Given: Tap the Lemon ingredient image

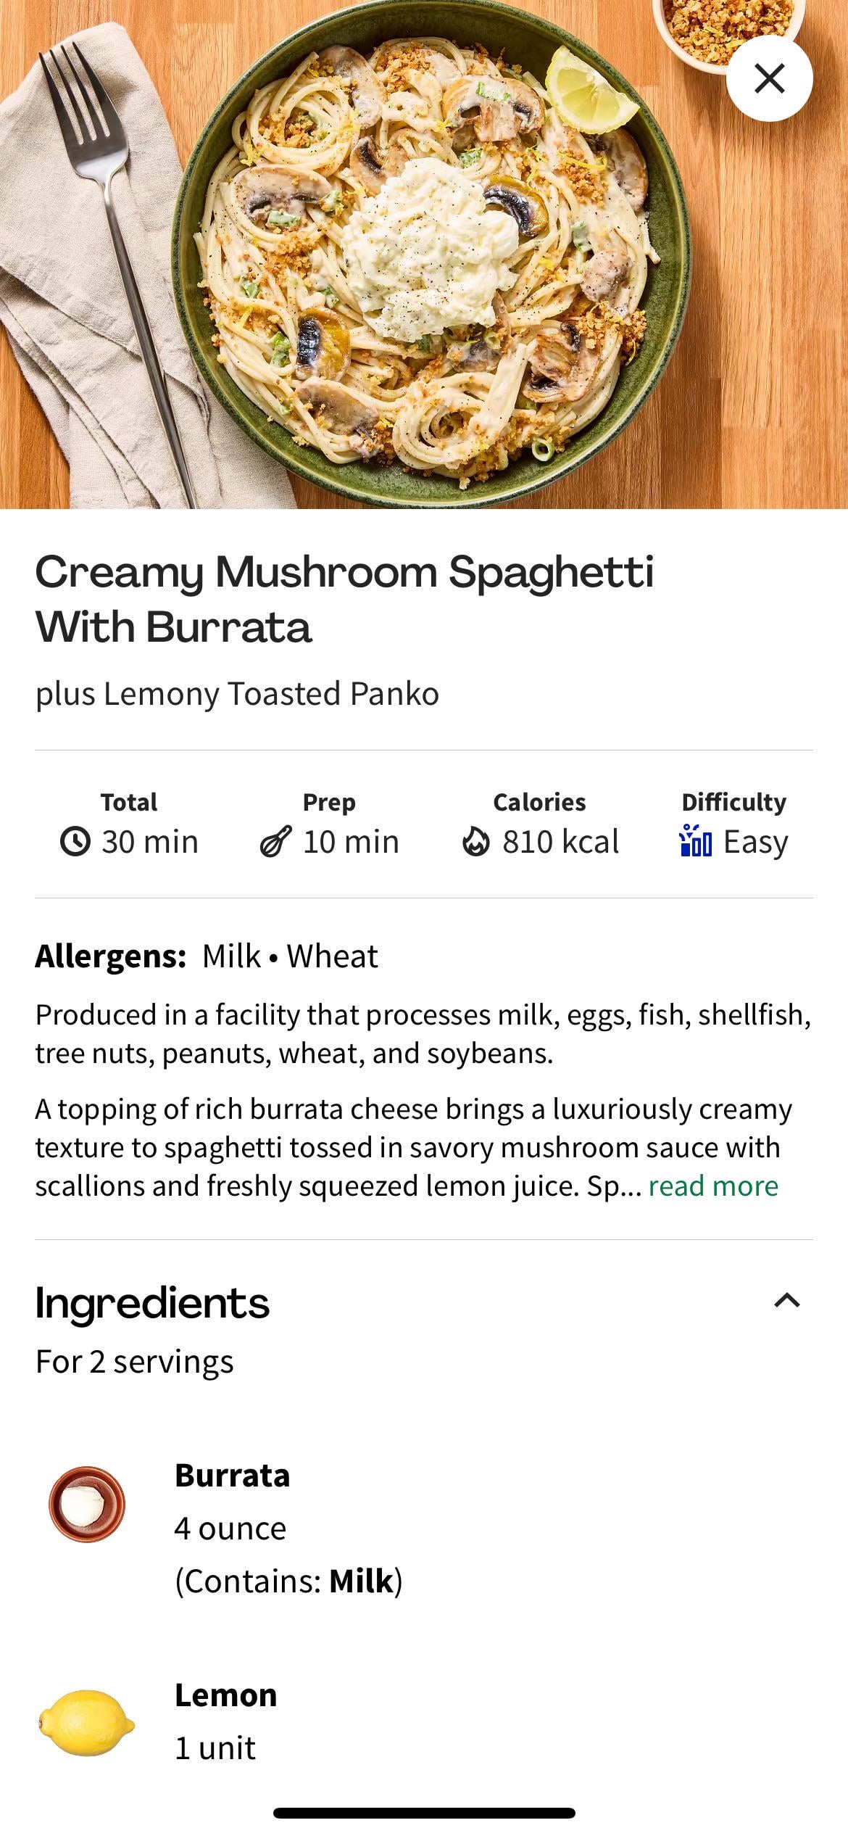Looking at the screenshot, I should (x=87, y=1722).
